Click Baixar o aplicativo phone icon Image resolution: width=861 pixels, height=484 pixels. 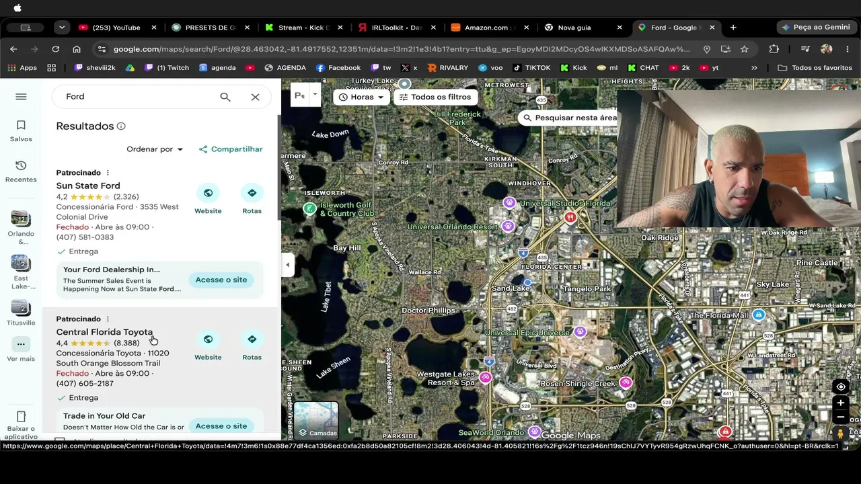point(21,417)
